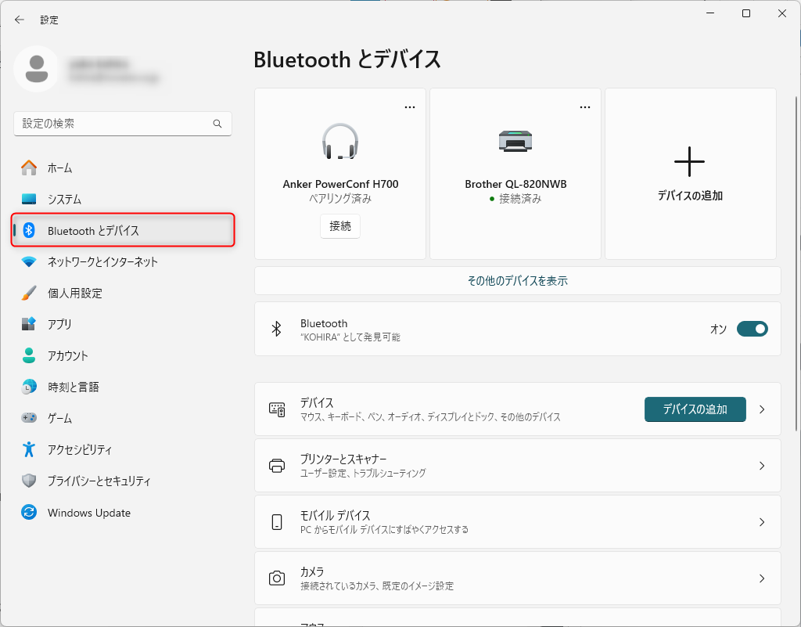Click the search magnifier icon
Viewport: 801px width, 627px height.
[217, 124]
